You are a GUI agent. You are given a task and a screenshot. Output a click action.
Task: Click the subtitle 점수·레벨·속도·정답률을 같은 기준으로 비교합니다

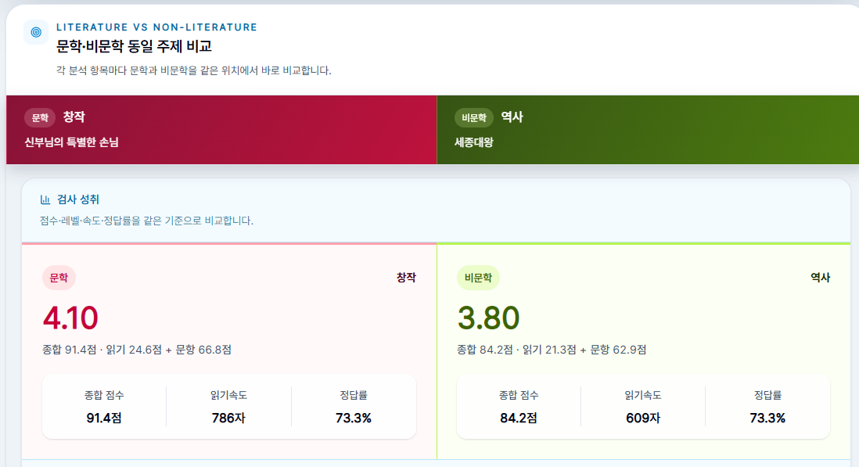coord(146,221)
